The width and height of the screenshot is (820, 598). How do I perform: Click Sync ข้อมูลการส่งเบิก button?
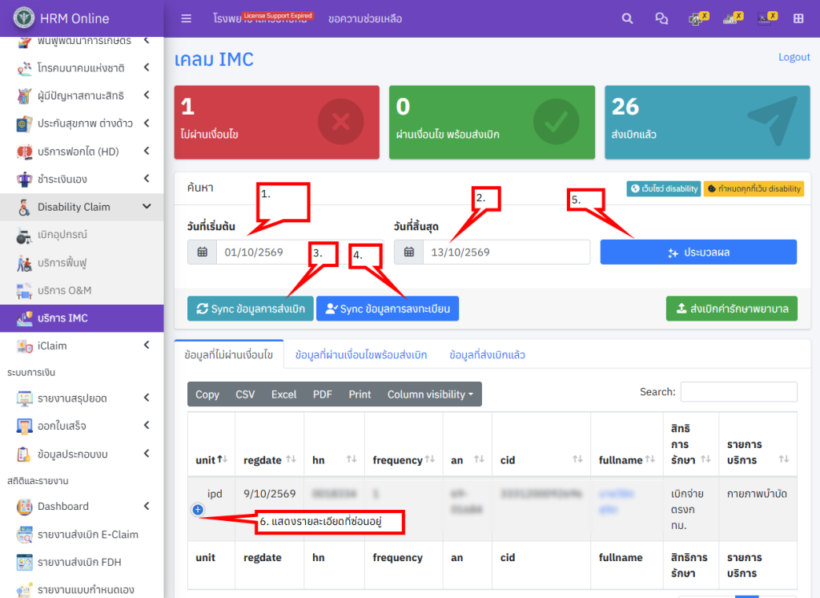point(251,309)
